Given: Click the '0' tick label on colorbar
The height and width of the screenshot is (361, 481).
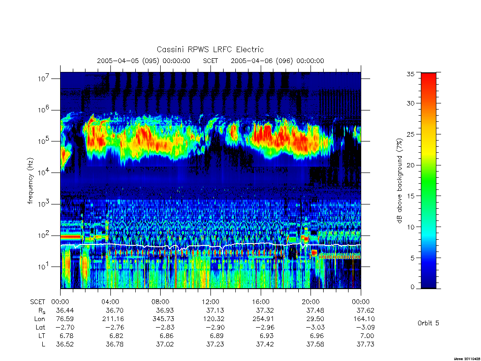Looking at the screenshot, I should pos(412,287).
